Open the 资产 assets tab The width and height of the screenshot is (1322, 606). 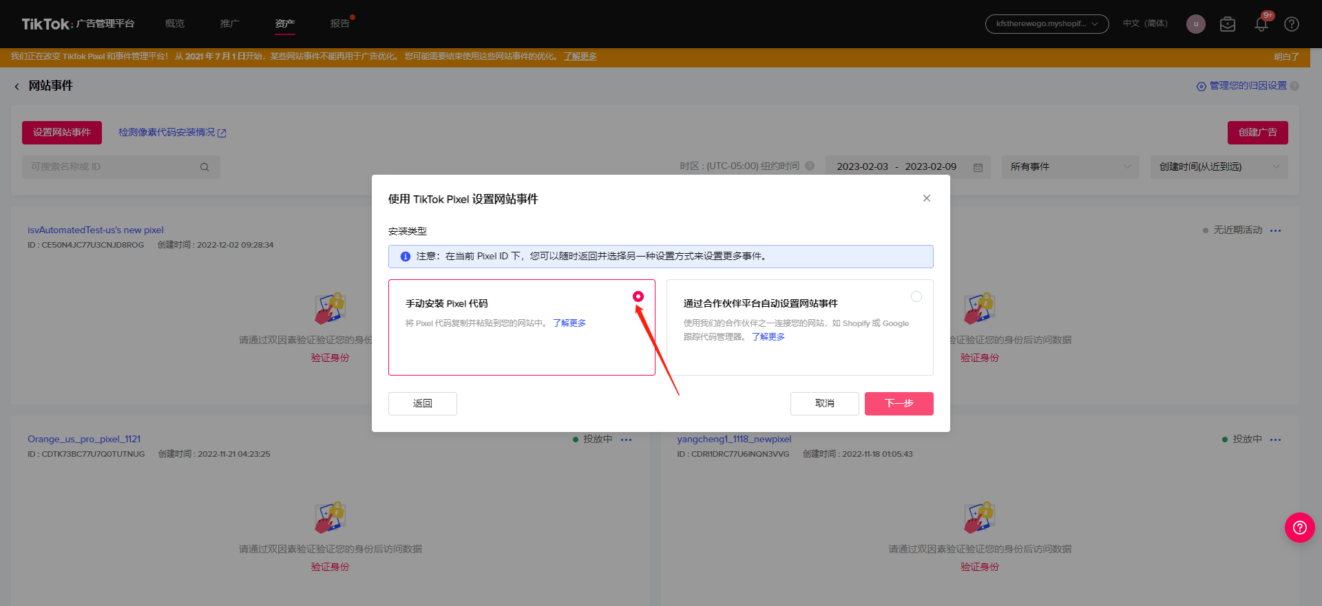click(285, 23)
